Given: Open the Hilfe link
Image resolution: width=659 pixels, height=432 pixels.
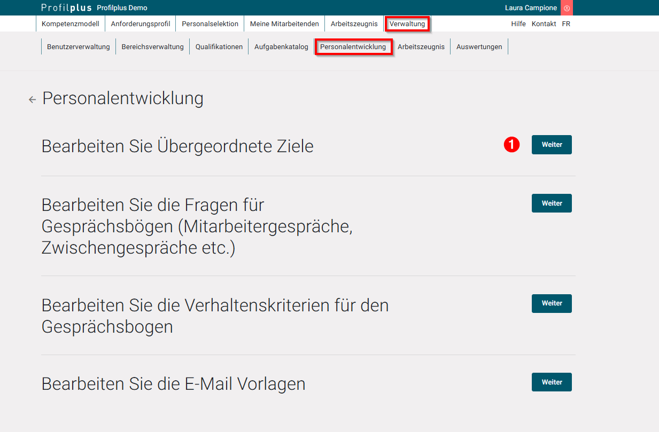Looking at the screenshot, I should [x=518, y=23].
